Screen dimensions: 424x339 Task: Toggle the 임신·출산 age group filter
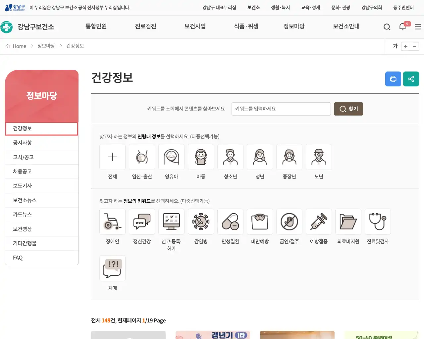pos(142,157)
